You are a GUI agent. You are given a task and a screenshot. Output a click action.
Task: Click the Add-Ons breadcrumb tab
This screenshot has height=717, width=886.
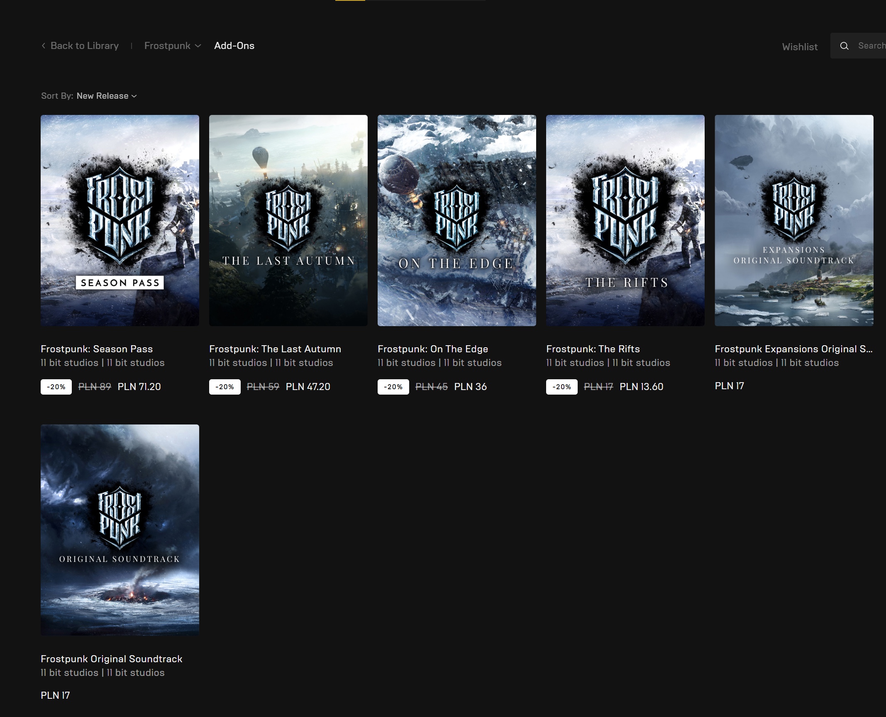(x=234, y=46)
